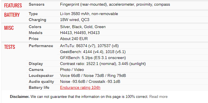
Task: Click the Performance label under Tests
Action: 41,46
